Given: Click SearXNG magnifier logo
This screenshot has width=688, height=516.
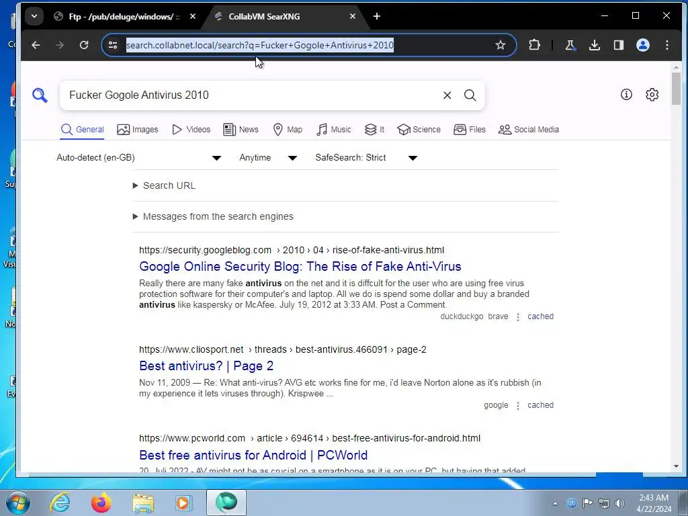Looking at the screenshot, I should pyautogui.click(x=40, y=95).
